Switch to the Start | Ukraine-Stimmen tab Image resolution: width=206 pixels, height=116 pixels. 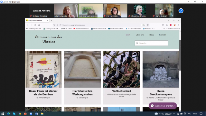coord(37,20)
